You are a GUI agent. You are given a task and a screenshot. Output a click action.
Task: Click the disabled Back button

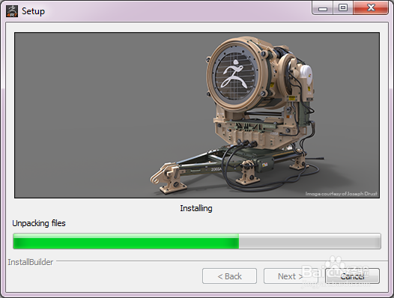(x=229, y=276)
